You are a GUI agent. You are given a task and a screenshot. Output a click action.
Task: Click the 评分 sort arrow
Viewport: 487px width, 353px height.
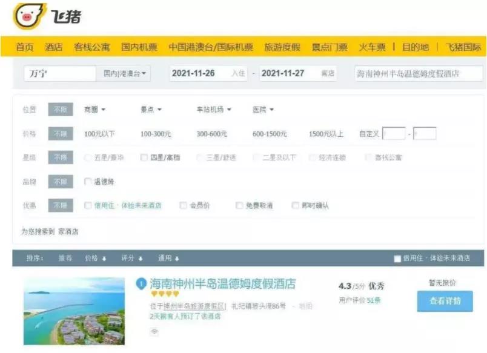[x=141, y=259]
